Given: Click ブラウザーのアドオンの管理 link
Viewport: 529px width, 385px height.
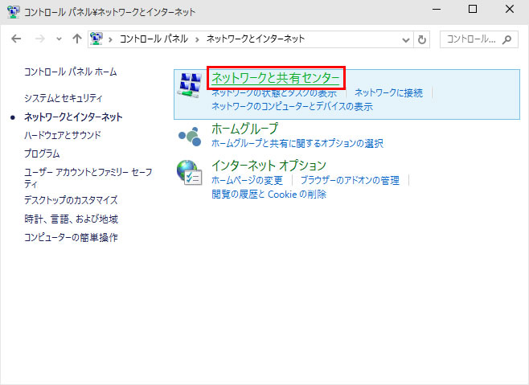Looking at the screenshot, I should pos(350,180).
